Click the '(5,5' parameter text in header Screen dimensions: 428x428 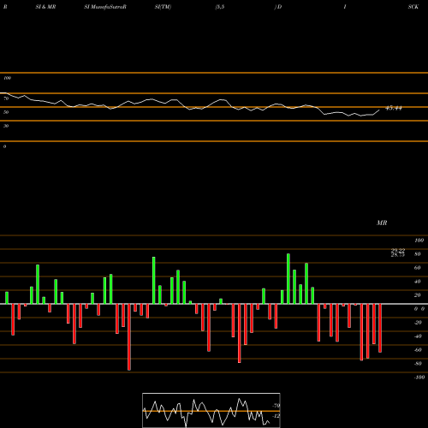point(219,7)
